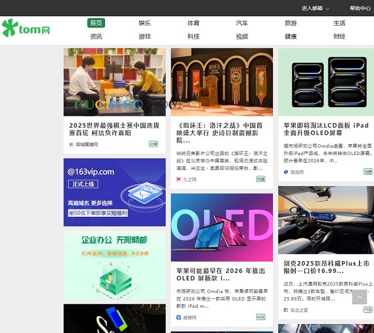Click 弈城围棋网 source icon
The height and width of the screenshot is (333, 374).
71,144
